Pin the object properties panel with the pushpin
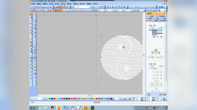This screenshot has width=197, height=110. point(164,13)
